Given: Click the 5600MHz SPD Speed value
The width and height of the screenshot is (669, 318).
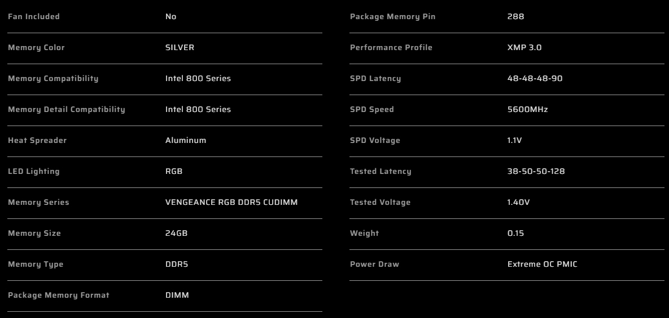Looking at the screenshot, I should coord(527,110).
